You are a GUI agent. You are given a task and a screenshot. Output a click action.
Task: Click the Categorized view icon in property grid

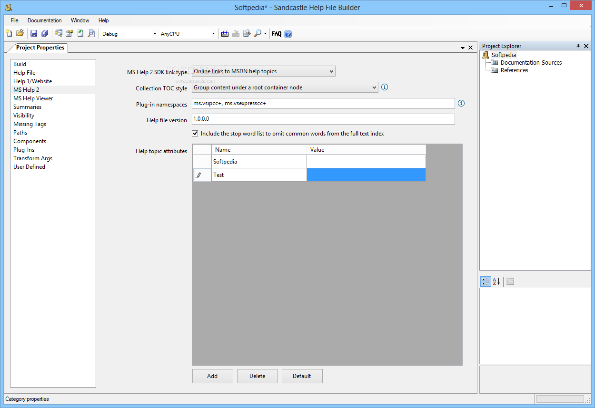coord(486,282)
